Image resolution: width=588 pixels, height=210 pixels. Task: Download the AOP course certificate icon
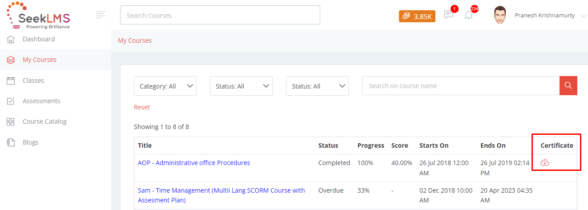544,163
